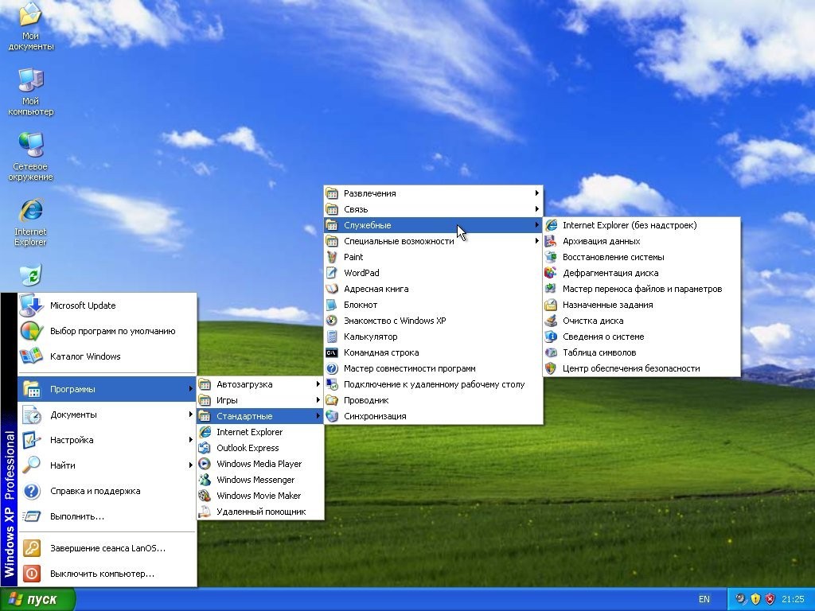
Task: Click the Windows Messenger icon
Action: [205, 480]
